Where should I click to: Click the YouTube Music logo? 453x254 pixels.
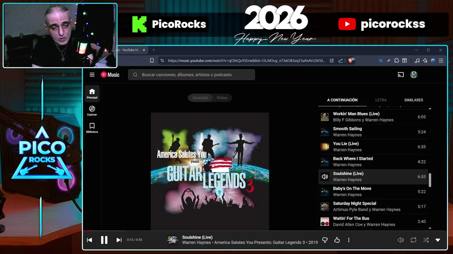tap(110, 75)
